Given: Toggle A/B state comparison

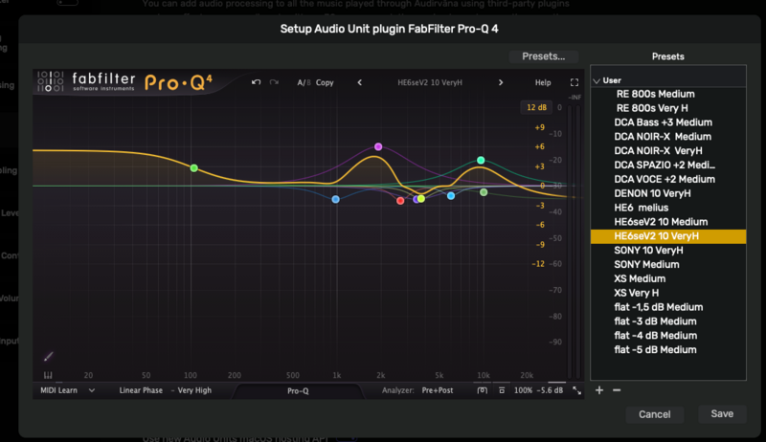Looking at the screenshot, I should point(304,82).
